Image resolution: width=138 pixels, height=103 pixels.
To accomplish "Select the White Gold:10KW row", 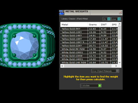I will [89, 56].
